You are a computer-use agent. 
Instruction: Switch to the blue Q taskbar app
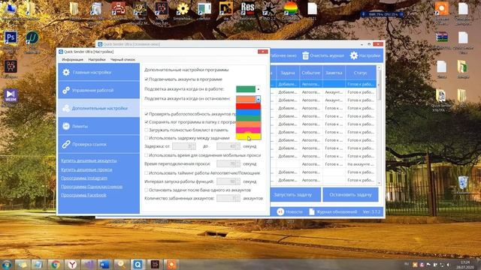point(138,264)
